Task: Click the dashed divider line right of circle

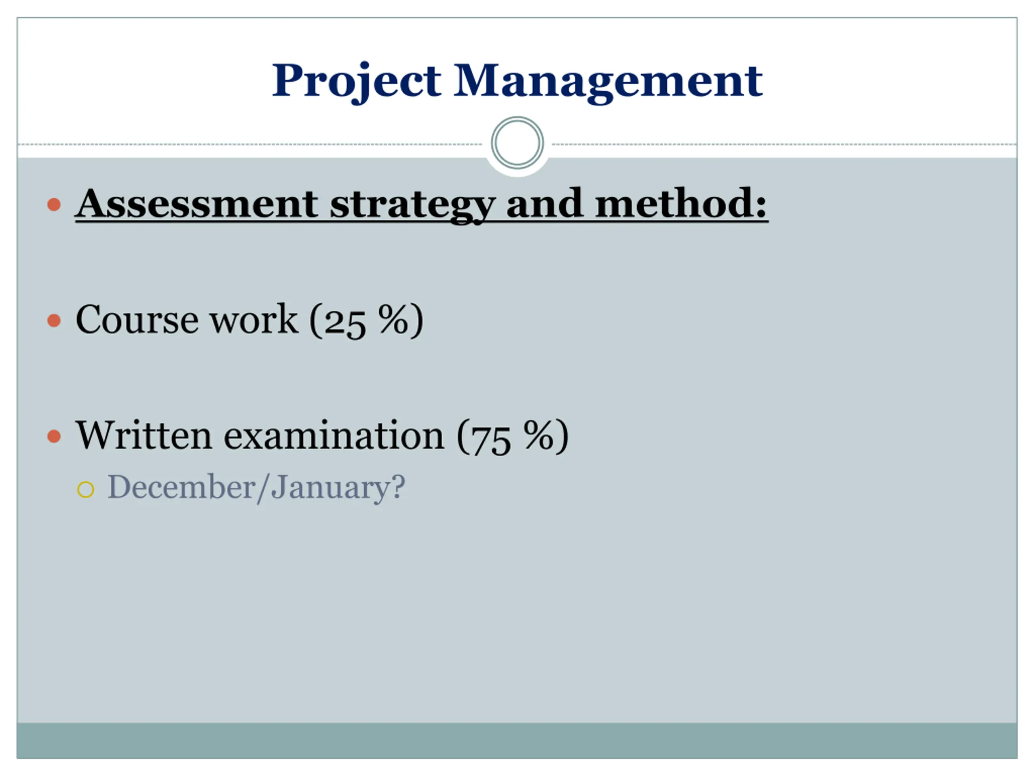Action: click(x=785, y=144)
